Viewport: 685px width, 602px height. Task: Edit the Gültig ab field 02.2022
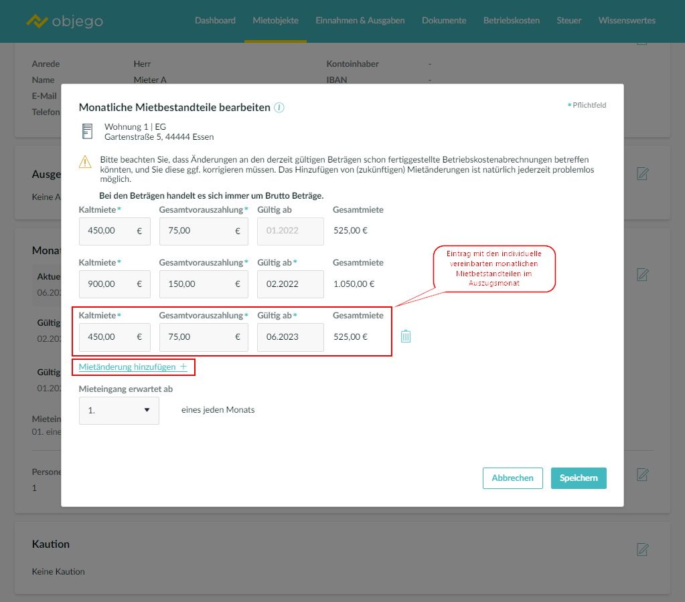(290, 284)
